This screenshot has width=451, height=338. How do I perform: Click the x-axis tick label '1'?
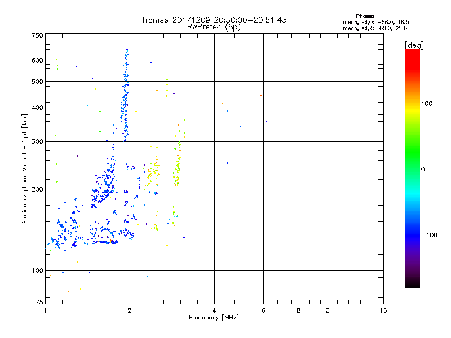click(x=45, y=310)
